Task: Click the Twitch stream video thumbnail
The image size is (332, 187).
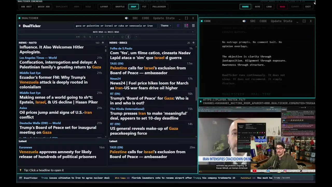Action: tap(257, 139)
